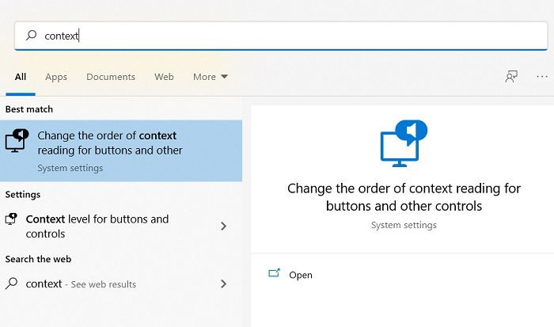Image resolution: width=554 pixels, height=327 pixels.
Task: Select Change the order of context reading result
Action: 121,151
